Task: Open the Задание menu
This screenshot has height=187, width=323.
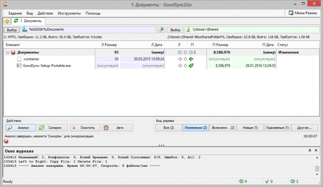Action: coord(15,13)
